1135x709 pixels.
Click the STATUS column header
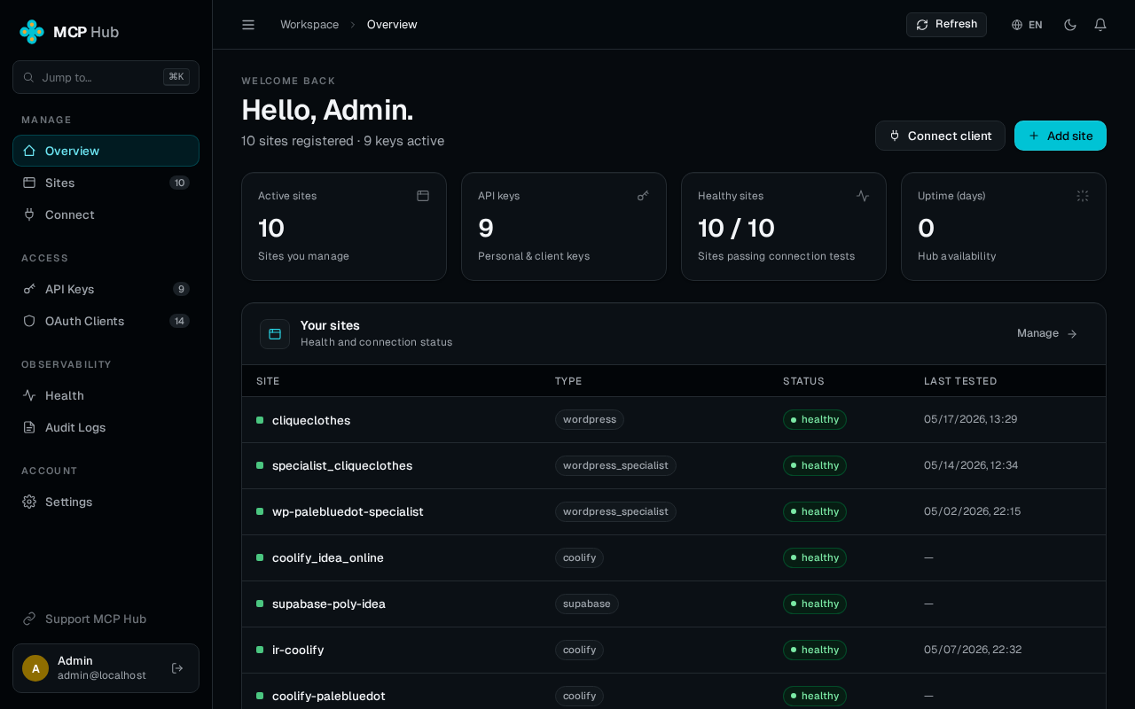(x=803, y=381)
